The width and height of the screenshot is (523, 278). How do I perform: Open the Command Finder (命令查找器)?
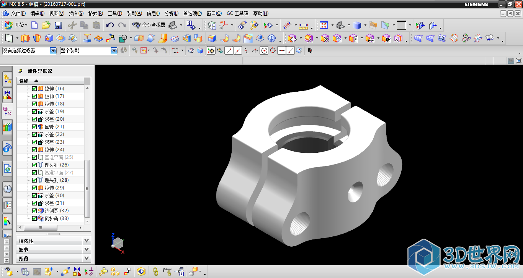(x=149, y=25)
